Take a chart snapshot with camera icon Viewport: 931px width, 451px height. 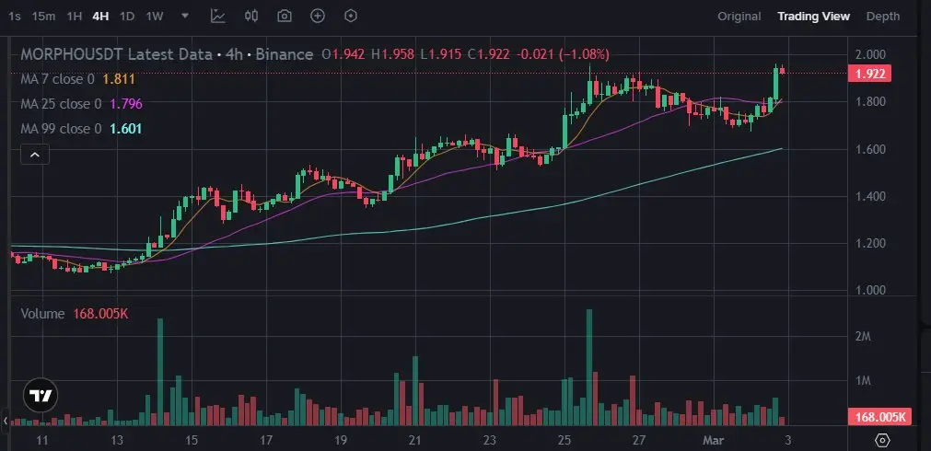pyautogui.click(x=285, y=17)
